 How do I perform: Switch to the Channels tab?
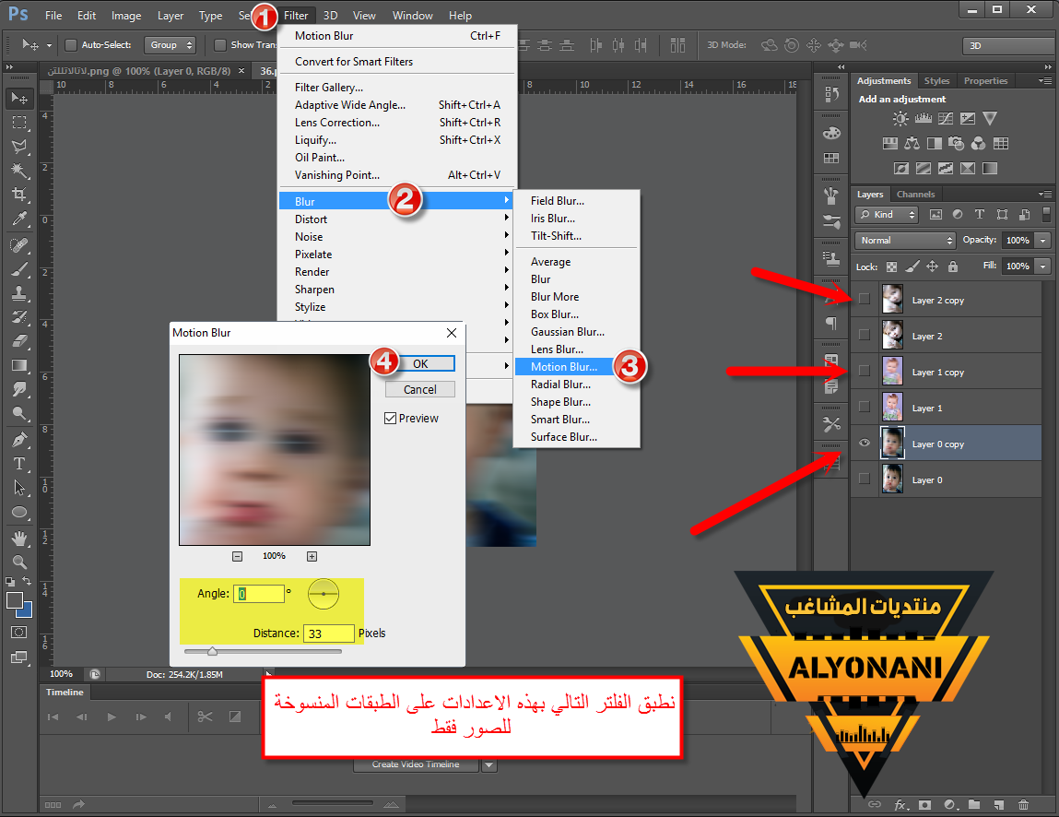pyautogui.click(x=915, y=195)
